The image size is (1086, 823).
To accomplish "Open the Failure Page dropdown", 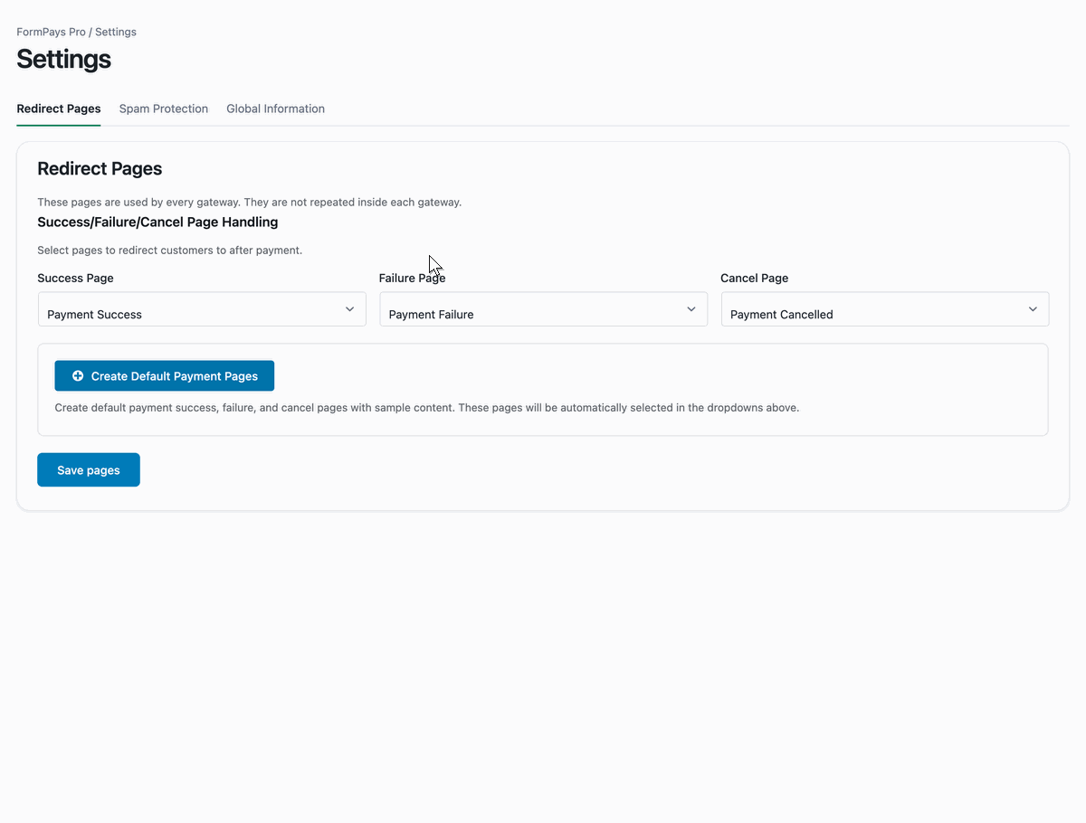I will coord(543,309).
